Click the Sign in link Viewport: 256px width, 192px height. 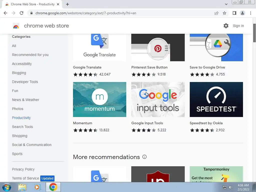click(238, 26)
